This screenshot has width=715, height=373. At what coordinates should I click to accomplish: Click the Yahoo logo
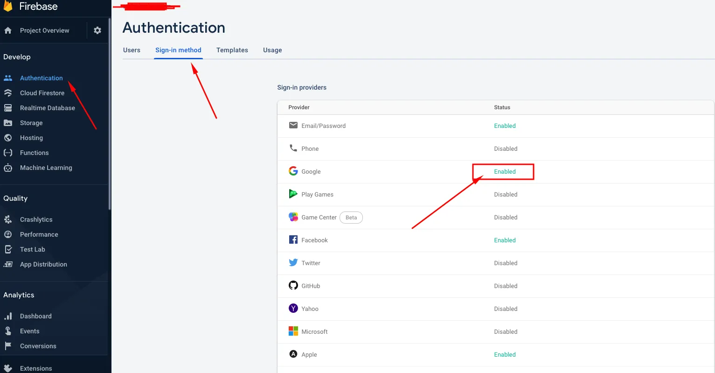293,308
